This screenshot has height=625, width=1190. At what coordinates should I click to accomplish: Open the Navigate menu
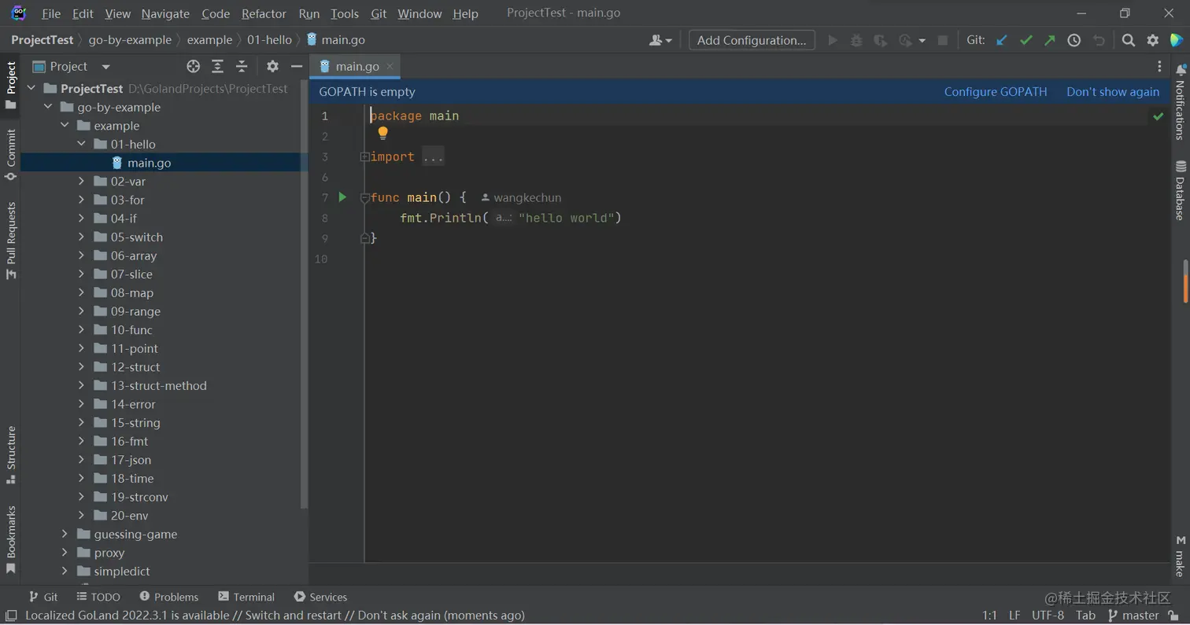click(165, 13)
